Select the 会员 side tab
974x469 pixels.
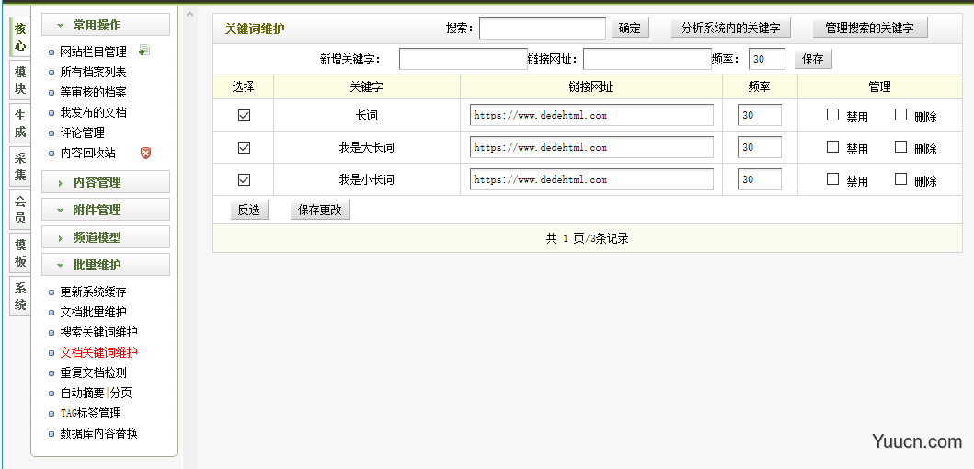pos(20,209)
